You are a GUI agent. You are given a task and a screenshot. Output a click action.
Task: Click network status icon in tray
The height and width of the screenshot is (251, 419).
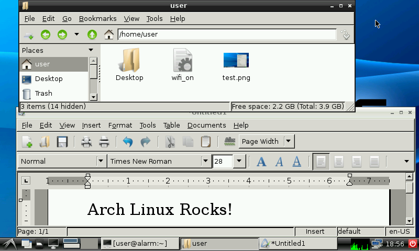(377, 244)
